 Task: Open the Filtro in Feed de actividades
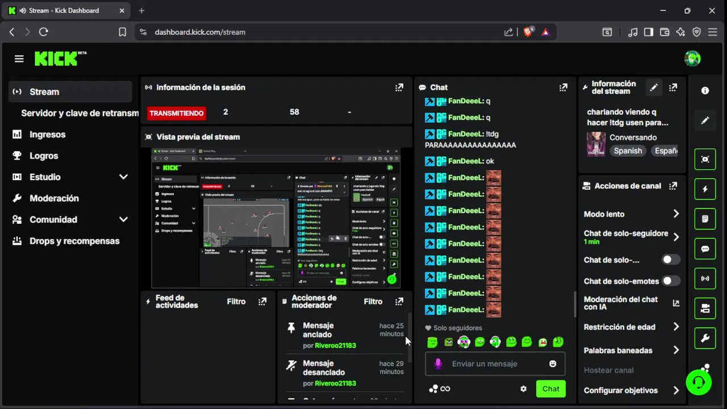[x=236, y=302]
